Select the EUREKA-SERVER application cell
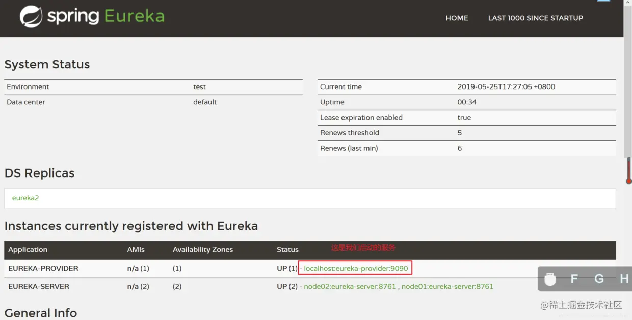The height and width of the screenshot is (320, 632). pyautogui.click(x=39, y=286)
